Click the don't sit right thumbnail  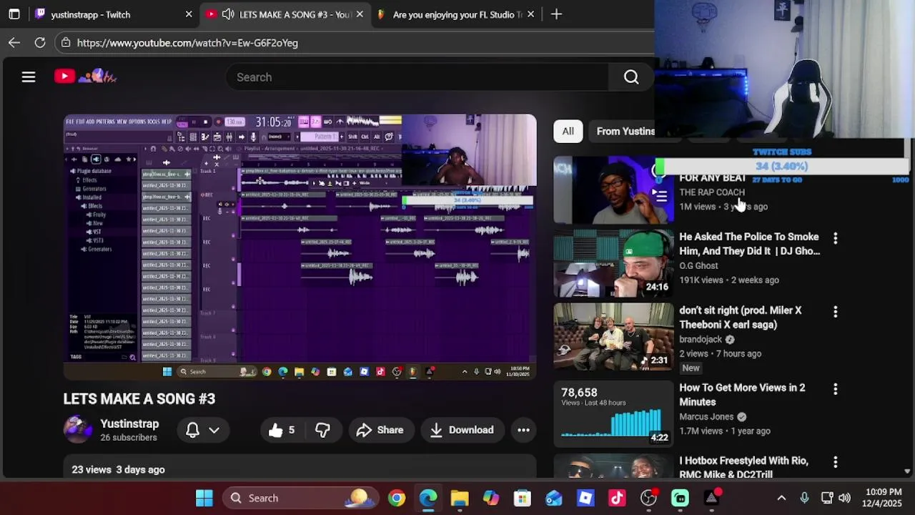613,337
